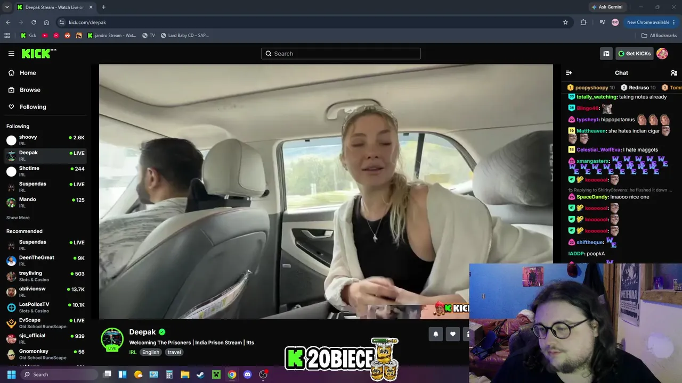Open treyliving in Recommended list
Screen dimensions: 682x383
pos(45,276)
